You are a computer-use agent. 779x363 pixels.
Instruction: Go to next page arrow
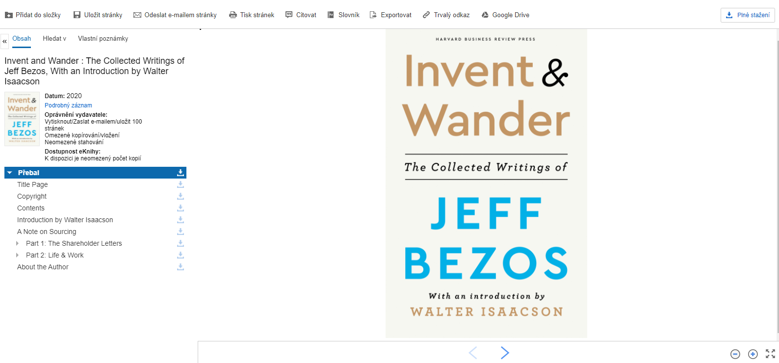tap(505, 353)
